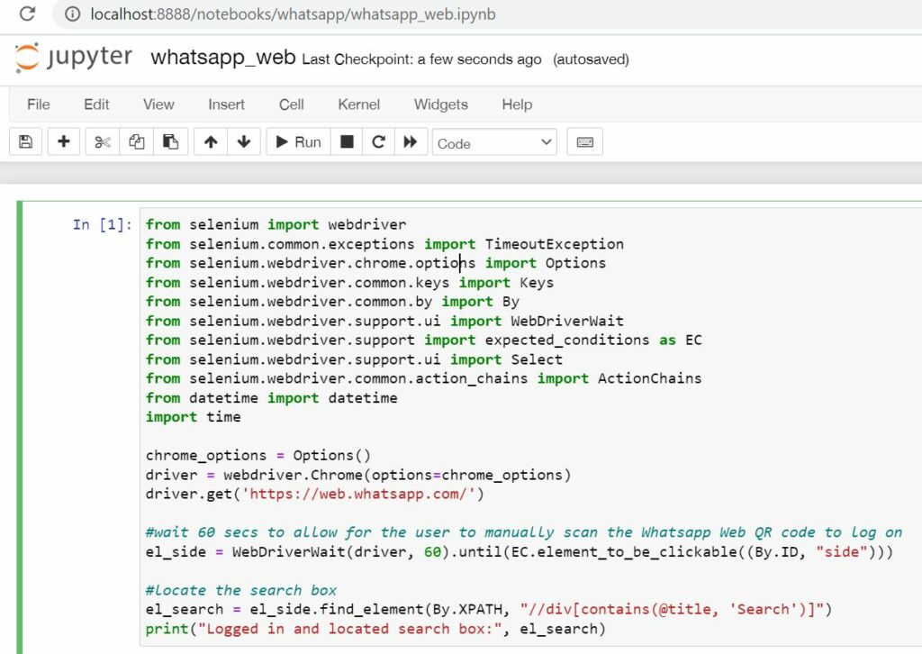This screenshot has width=922, height=654.
Task: Click the print statement's 'Logged in' string
Action: click(350, 629)
